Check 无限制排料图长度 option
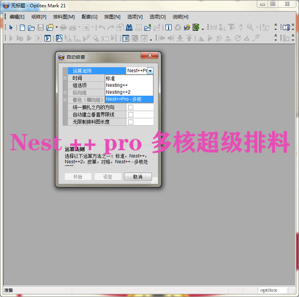 [x=130, y=122]
